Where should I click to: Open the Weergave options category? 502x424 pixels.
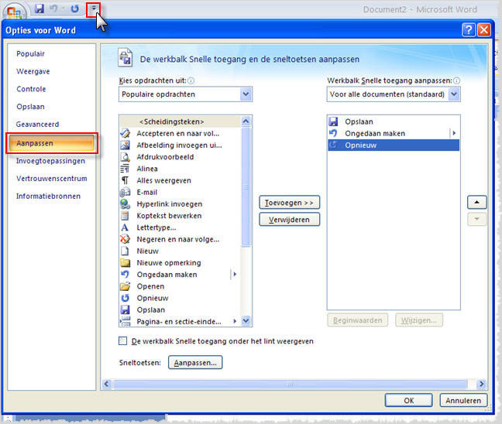click(x=33, y=71)
